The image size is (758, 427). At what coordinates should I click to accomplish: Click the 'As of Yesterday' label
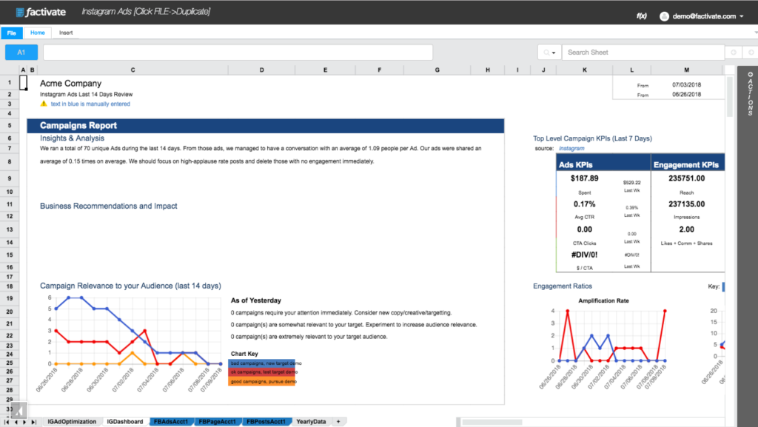tap(255, 300)
